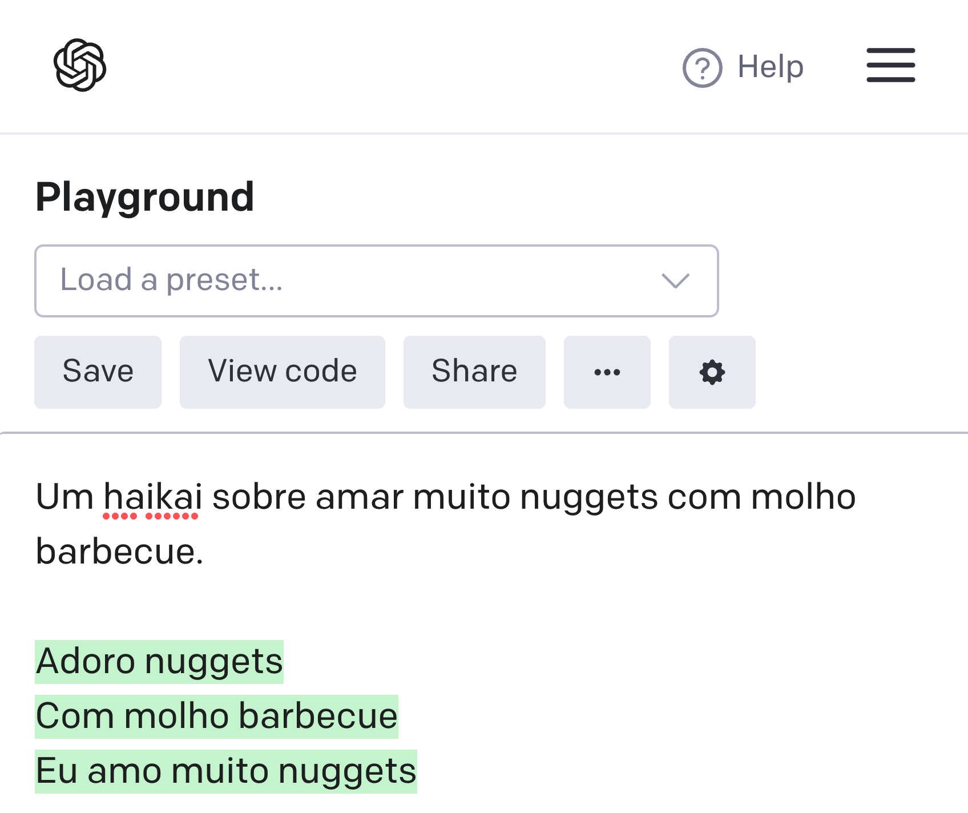
Task: Open the hamburger menu
Action: 890,65
